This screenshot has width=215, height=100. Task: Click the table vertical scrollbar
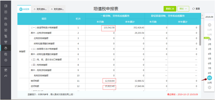pos(200,35)
